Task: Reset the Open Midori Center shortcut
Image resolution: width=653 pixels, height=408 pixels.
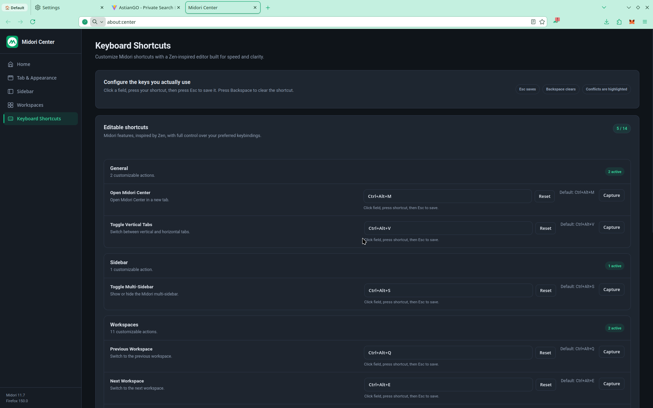Action: [x=545, y=196]
